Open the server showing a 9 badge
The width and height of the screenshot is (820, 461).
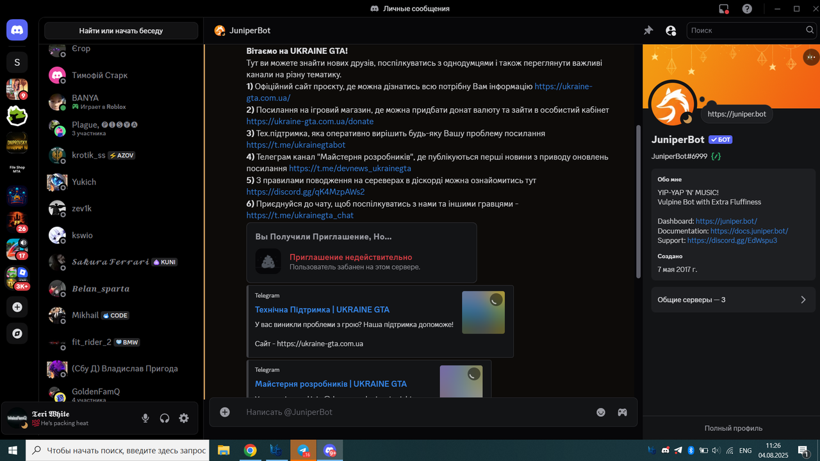pos(17,89)
